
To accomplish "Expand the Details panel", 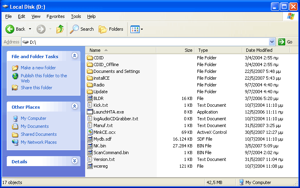I will (x=74, y=161).
